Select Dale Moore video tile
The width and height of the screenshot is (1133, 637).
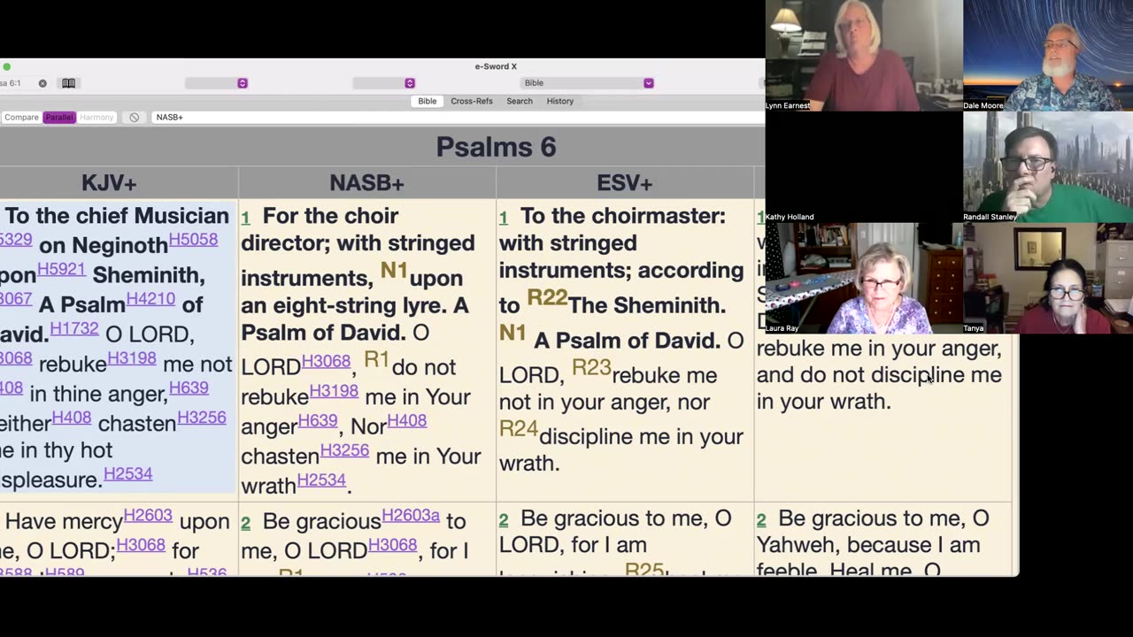click(x=1048, y=56)
